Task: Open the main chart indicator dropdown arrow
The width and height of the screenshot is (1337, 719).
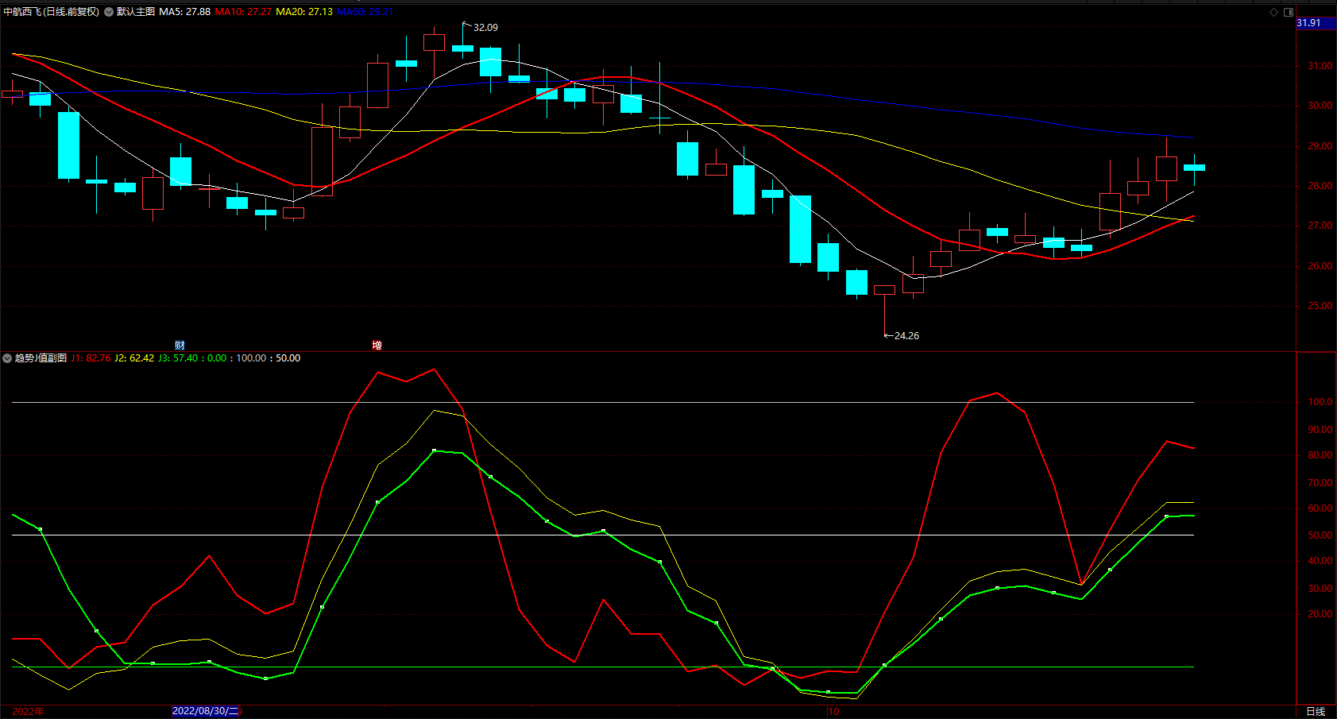Action: tap(109, 12)
